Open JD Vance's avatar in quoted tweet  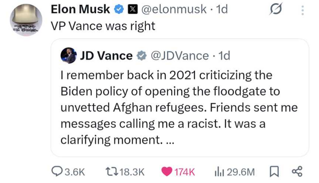click(69, 55)
